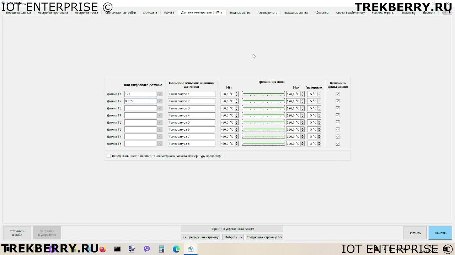Screen dimensions: 455x255
Task: Click the alarm zone slider for Датчик T7
Action: point(263,136)
